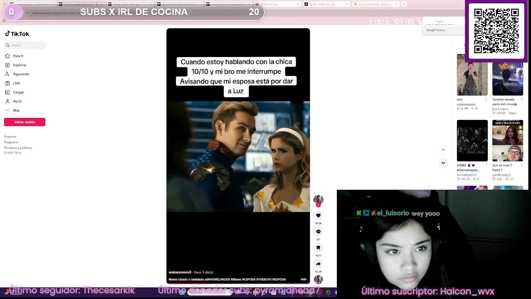Viewport: 531px width, 299px height.
Task: Click the gorditosexy_9 author name
Action: click(502, 175)
